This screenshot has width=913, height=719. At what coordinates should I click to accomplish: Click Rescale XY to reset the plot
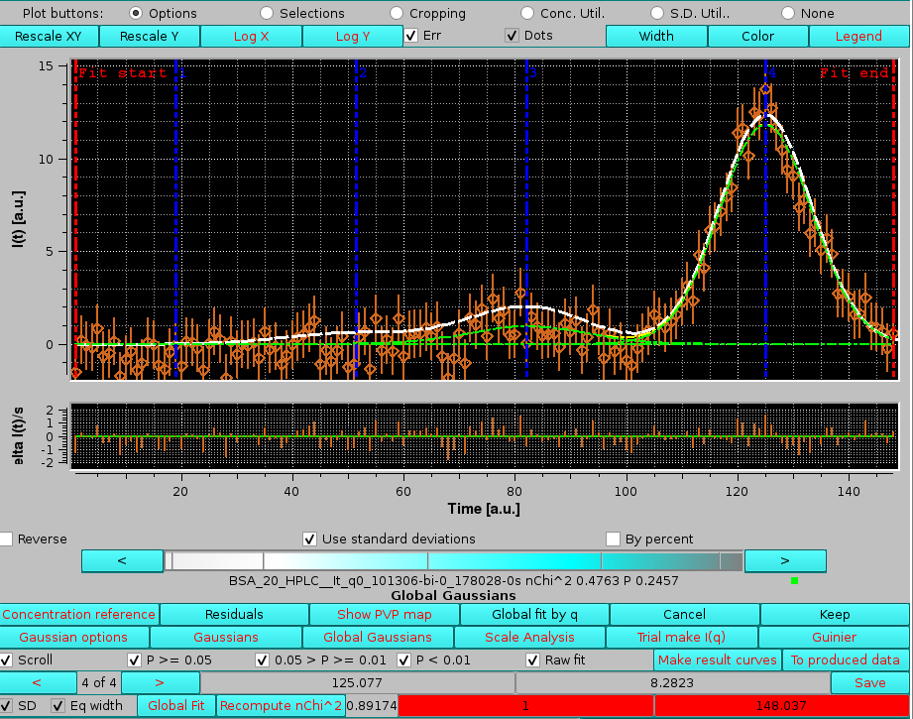[x=49, y=36]
